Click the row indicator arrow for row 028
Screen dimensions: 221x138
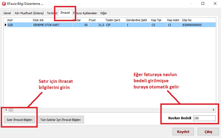point(5,25)
